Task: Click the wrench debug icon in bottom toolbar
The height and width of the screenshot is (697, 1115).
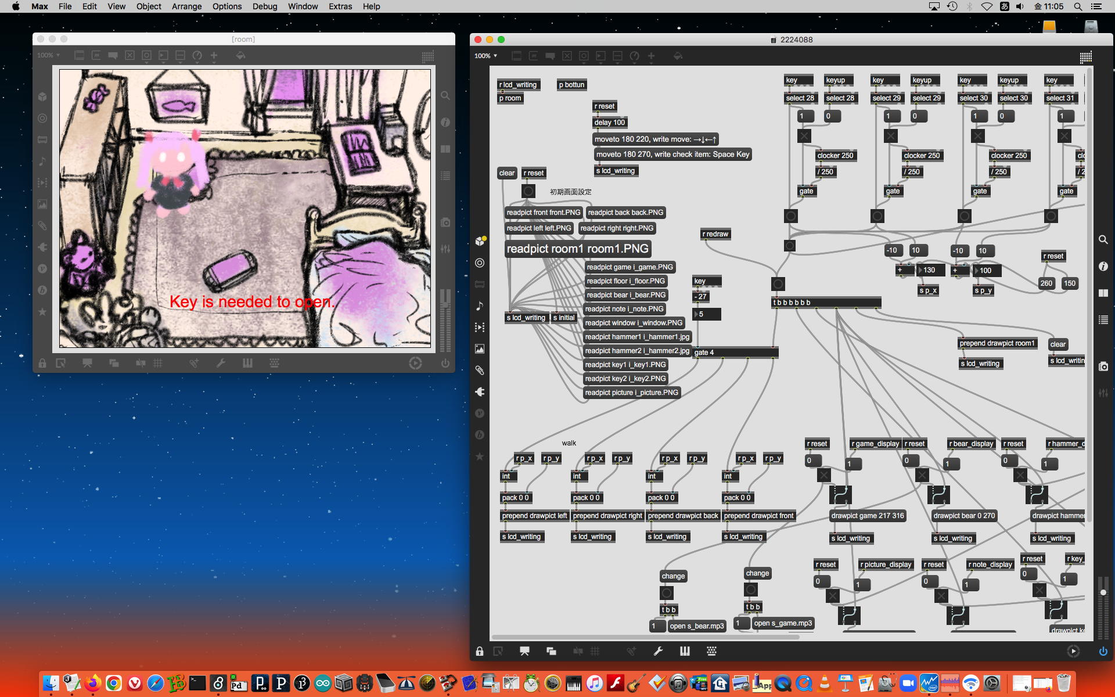Action: click(658, 651)
